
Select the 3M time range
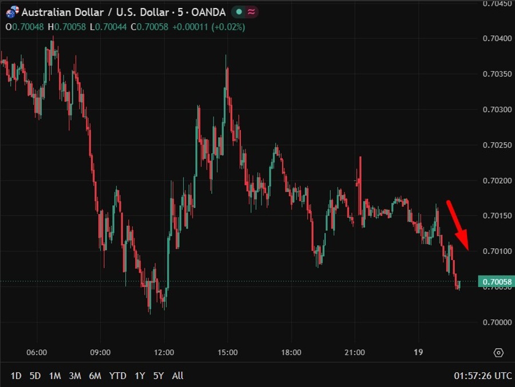75,376
